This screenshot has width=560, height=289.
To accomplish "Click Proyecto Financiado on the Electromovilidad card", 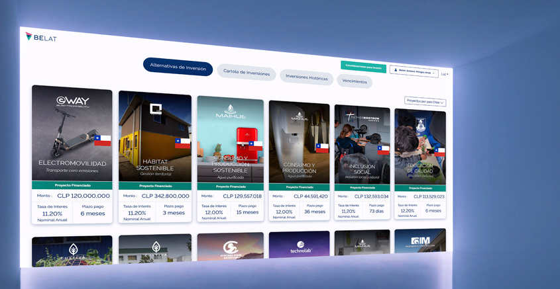I will point(72,185).
